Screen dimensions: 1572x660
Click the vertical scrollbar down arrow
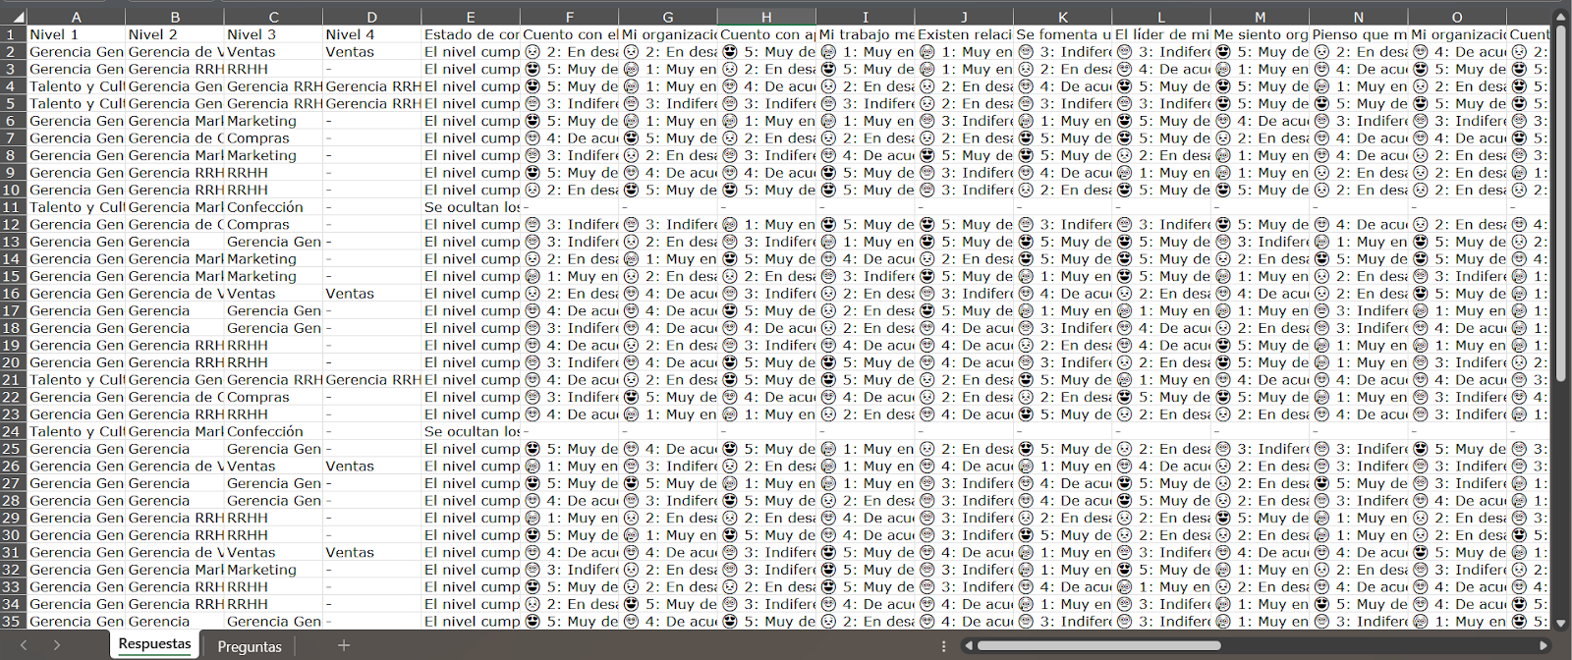point(1559,622)
